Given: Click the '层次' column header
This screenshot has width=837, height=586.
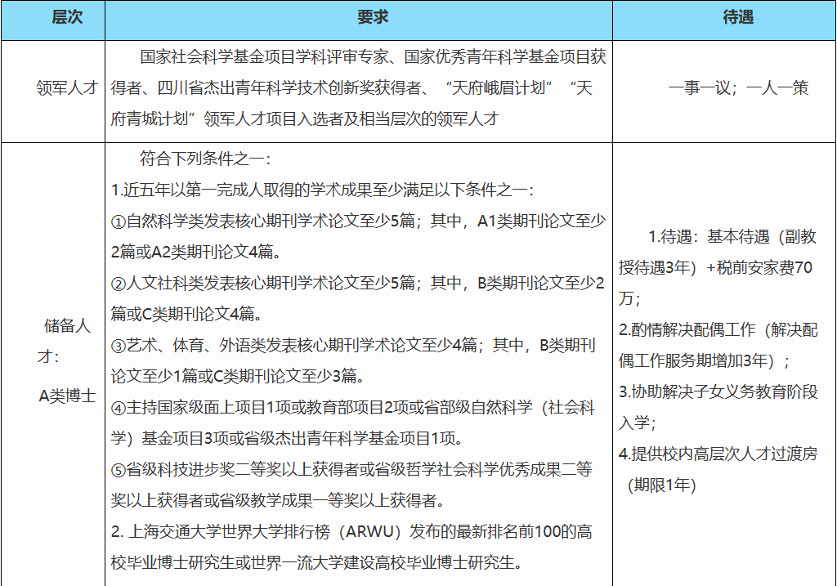Looking at the screenshot, I should click(x=67, y=17).
